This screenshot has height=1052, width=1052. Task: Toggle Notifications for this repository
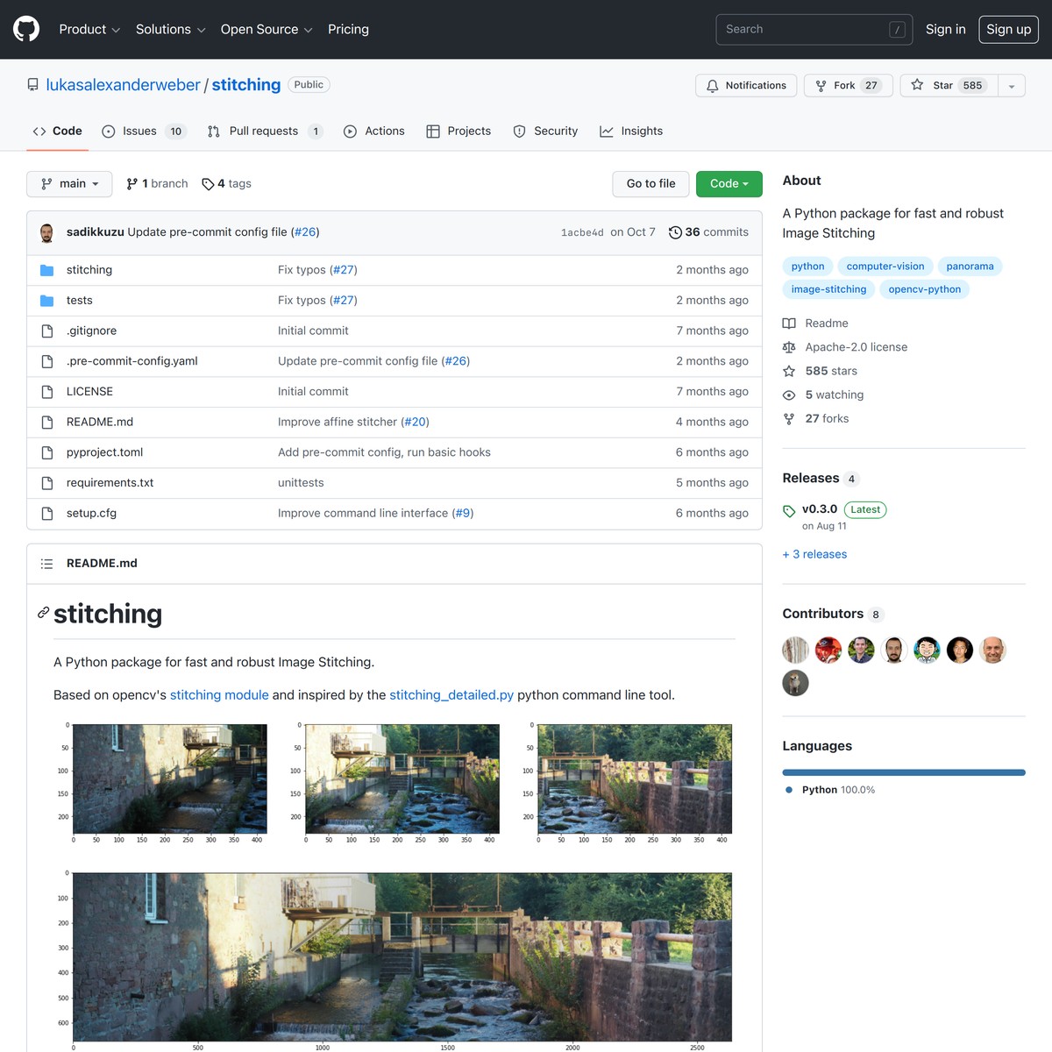coord(746,85)
